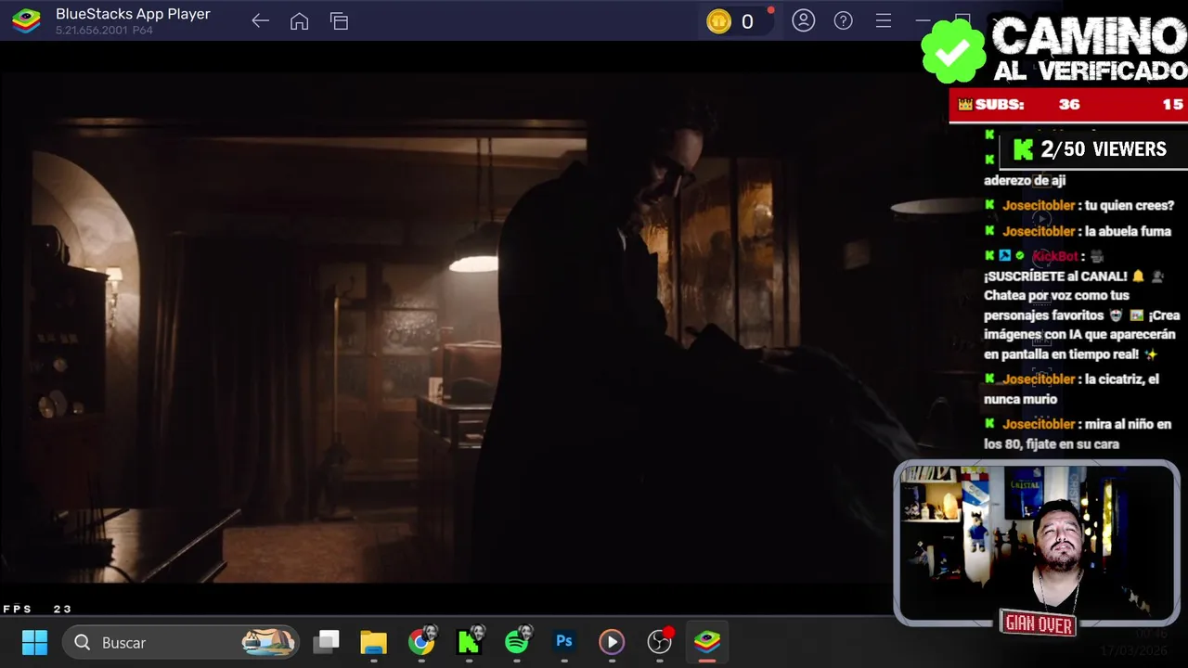Click the CAMINO AL VERIFICADO banner
This screenshot has width=1188, height=668.
click(x=1055, y=48)
